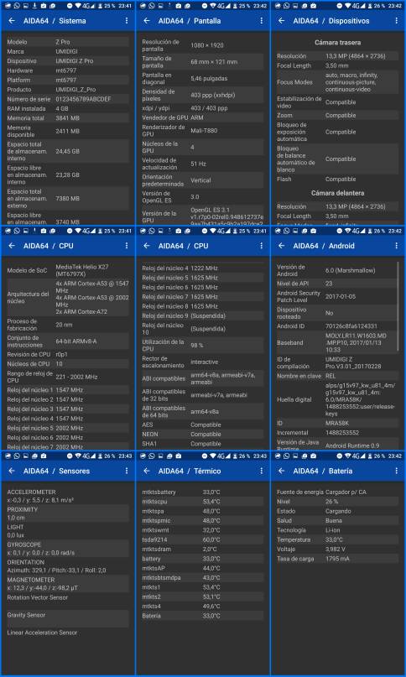Viewport: 406px width, 677px height.
Task: Tap the back arrow on the Pantalla screen
Action: pos(147,21)
